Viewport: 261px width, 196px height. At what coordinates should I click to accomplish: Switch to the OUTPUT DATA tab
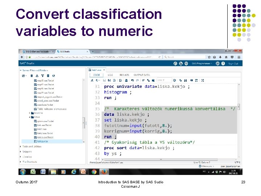(142, 75)
